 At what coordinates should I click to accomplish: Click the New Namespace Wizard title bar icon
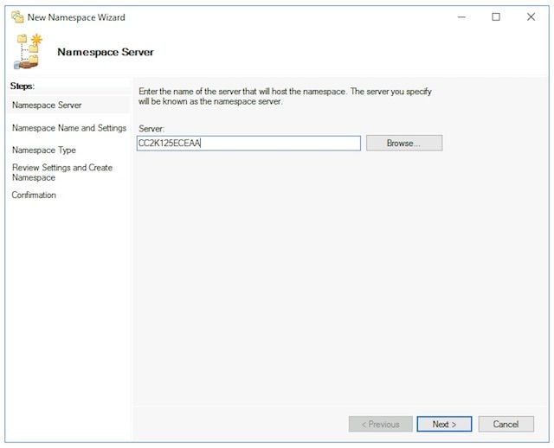tap(17, 17)
